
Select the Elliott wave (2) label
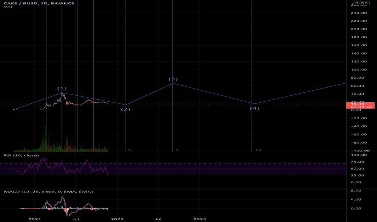(x=125, y=109)
